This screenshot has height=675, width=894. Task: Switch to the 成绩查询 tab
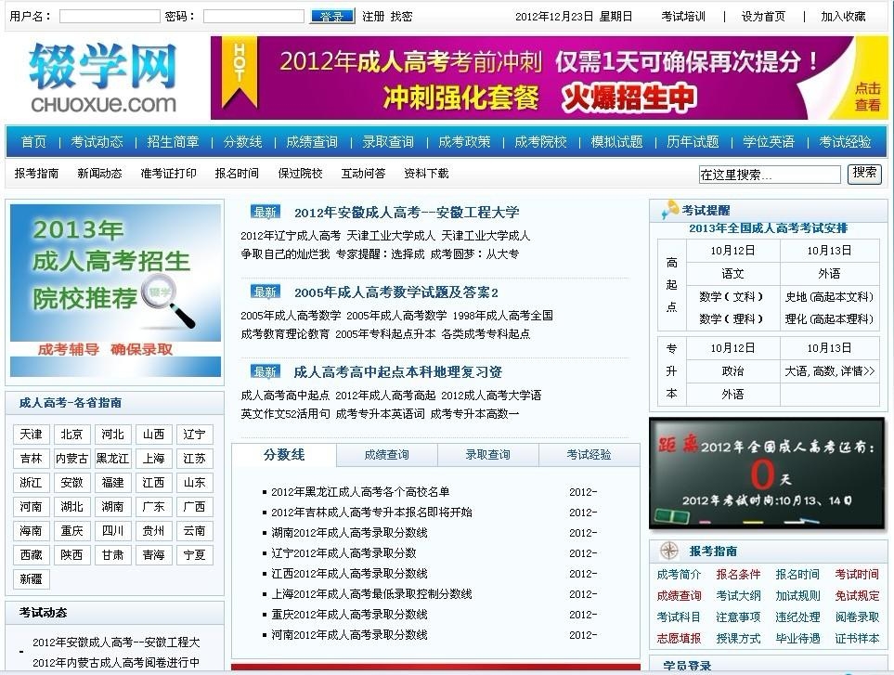click(386, 455)
